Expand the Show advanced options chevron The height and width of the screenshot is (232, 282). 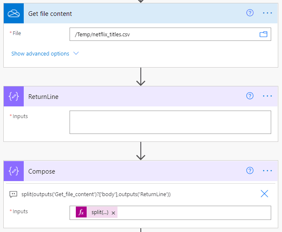[x=76, y=53]
